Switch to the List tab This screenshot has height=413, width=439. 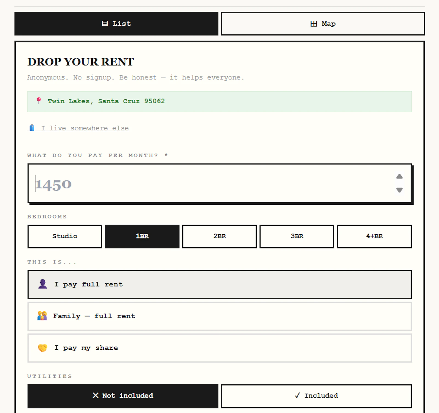tap(116, 24)
